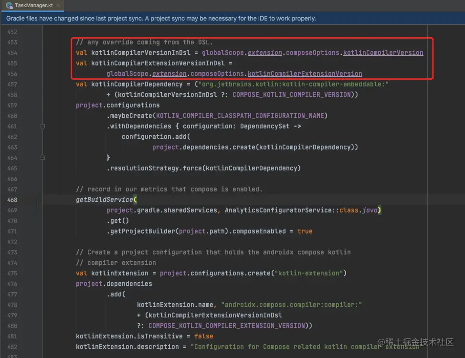Click COMPOSE_KOTLIN_COMPILER_EXTENSION_VERSION on line 480

pyautogui.click(x=227, y=326)
